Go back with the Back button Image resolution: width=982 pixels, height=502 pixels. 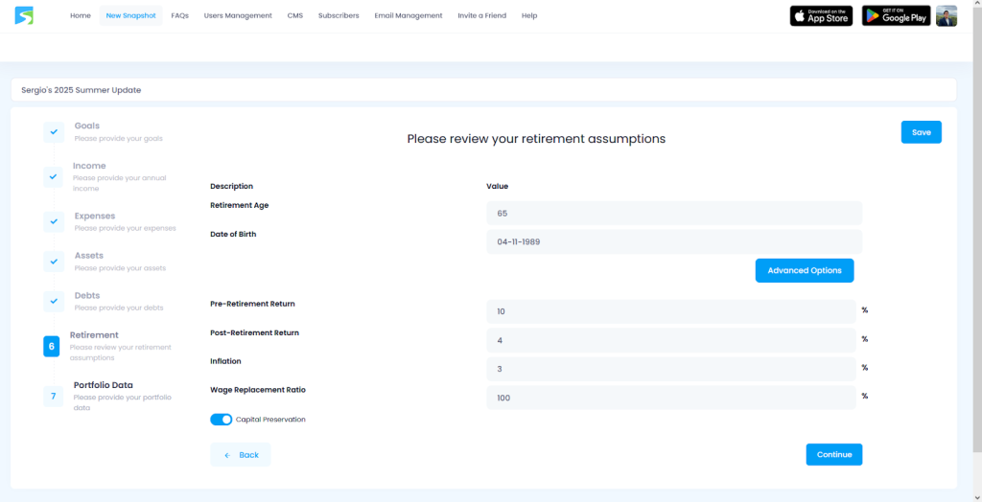[x=241, y=454]
